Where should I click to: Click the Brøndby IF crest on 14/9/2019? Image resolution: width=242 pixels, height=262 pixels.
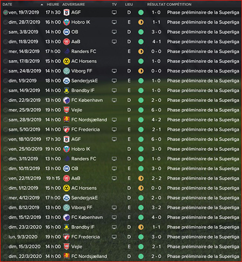coord(66,91)
